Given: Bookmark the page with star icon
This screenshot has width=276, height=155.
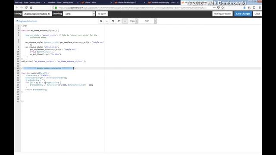Looking at the screenshot, I should [223, 8].
